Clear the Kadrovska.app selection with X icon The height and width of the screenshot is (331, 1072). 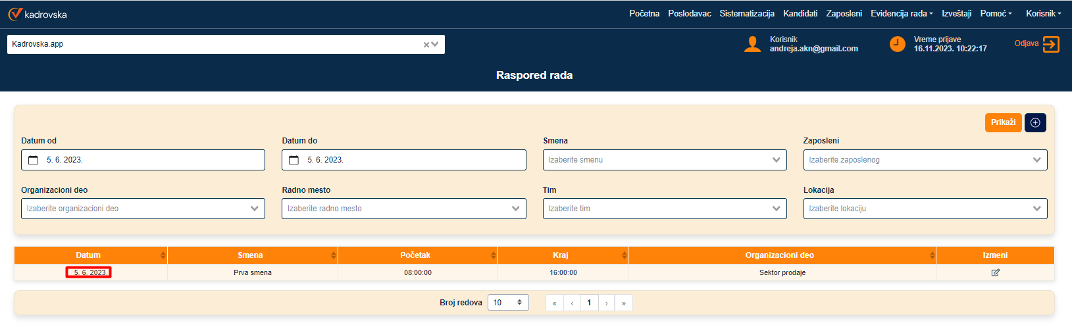(426, 45)
